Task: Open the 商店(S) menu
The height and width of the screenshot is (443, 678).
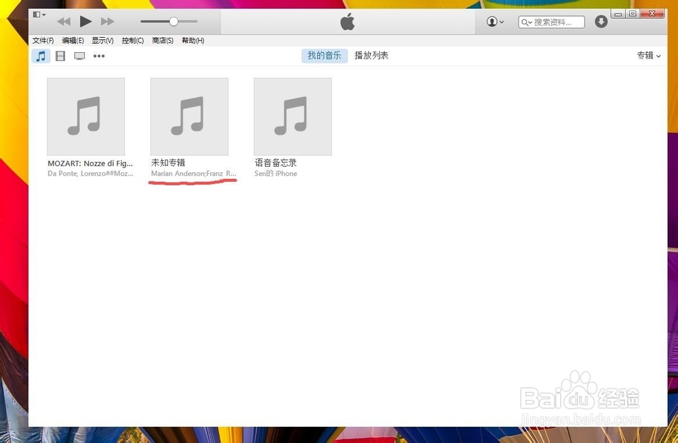Action: point(162,40)
